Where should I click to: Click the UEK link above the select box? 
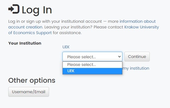pyautogui.click(x=66, y=47)
